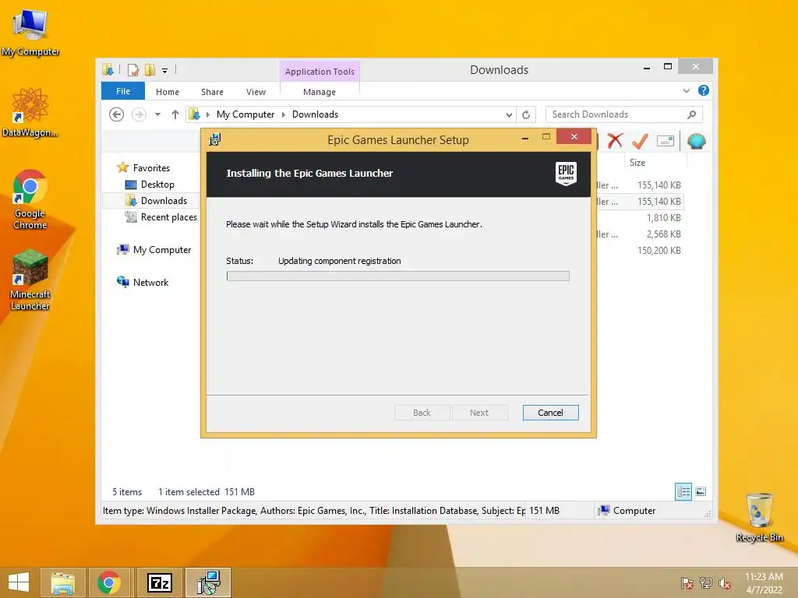This screenshot has width=798, height=598.
Task: Open the My Computer desktop icon
Action: pyautogui.click(x=30, y=32)
